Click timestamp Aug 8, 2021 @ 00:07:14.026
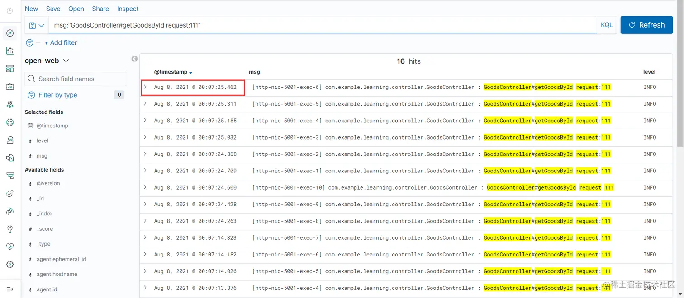Screen dimensions: 684x298 [195, 271]
